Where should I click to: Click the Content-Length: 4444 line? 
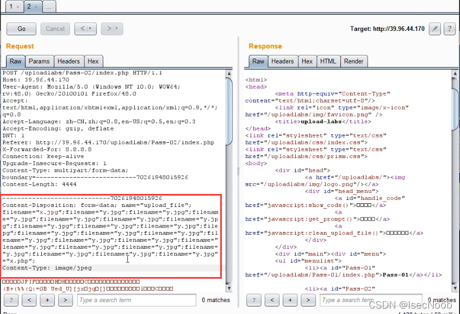[x=39, y=184]
